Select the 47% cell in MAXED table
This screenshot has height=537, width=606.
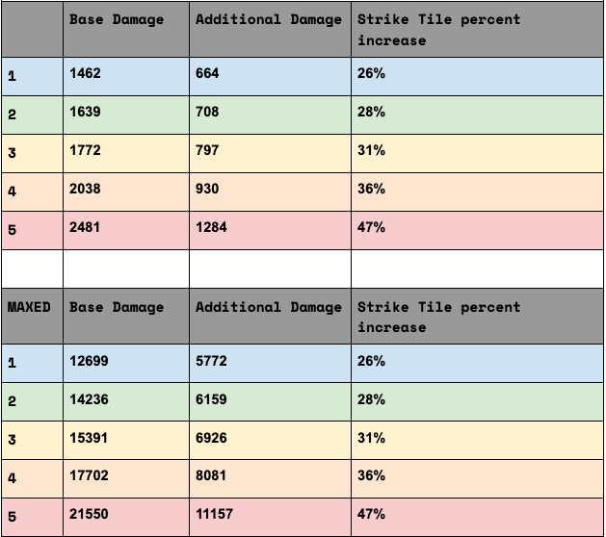477,517
